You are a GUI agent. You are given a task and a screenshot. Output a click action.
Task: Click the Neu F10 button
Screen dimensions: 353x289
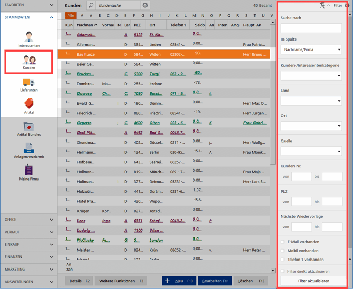point(179,281)
